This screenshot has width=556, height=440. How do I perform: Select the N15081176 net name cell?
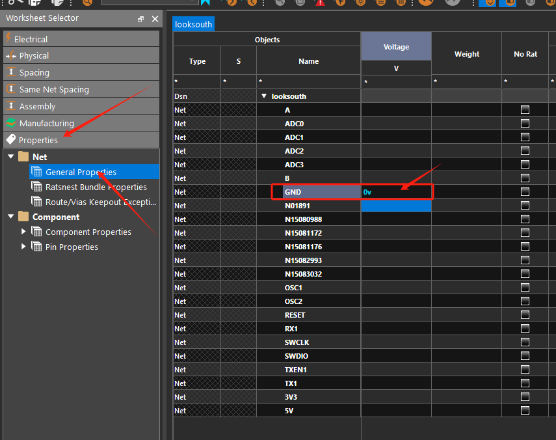pyautogui.click(x=308, y=246)
